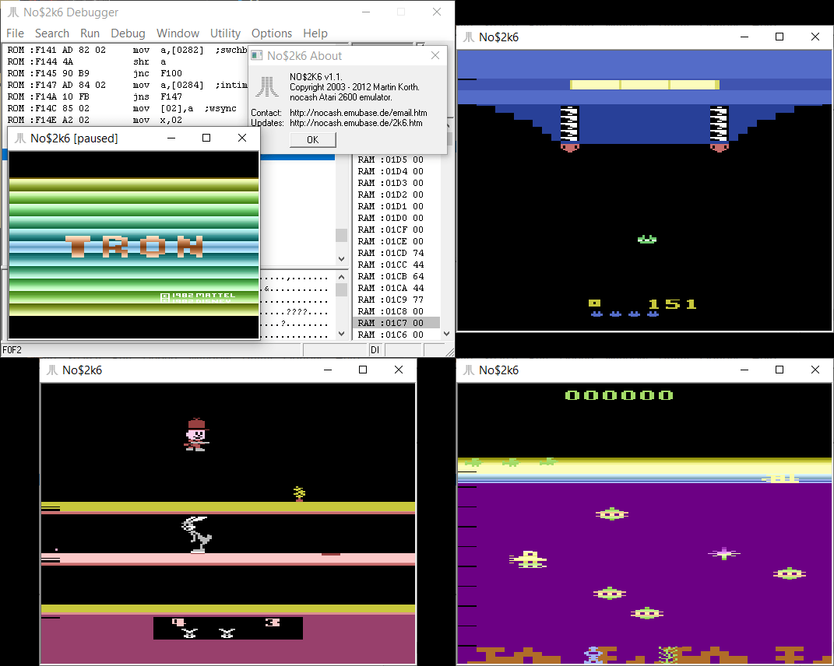Select the RAM :01D5 00 row
The width and height of the screenshot is (834, 666).
396,159
